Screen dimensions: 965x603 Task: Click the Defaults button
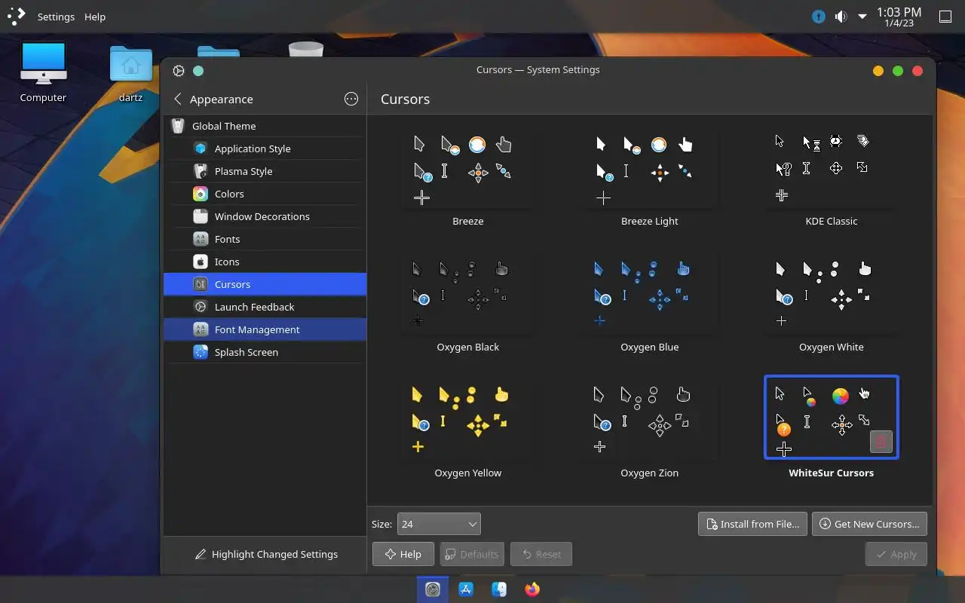click(471, 554)
